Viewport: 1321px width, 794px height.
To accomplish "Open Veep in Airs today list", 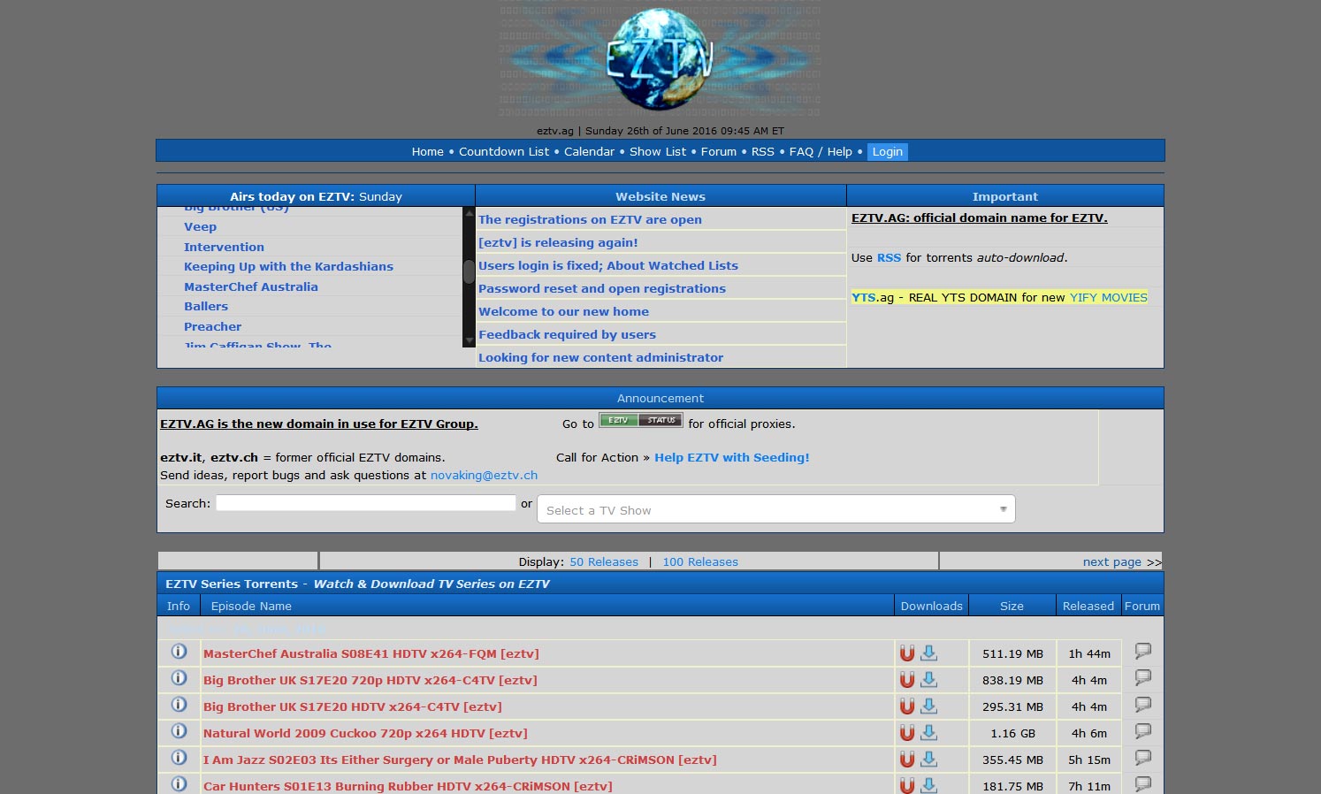I will [x=200, y=227].
